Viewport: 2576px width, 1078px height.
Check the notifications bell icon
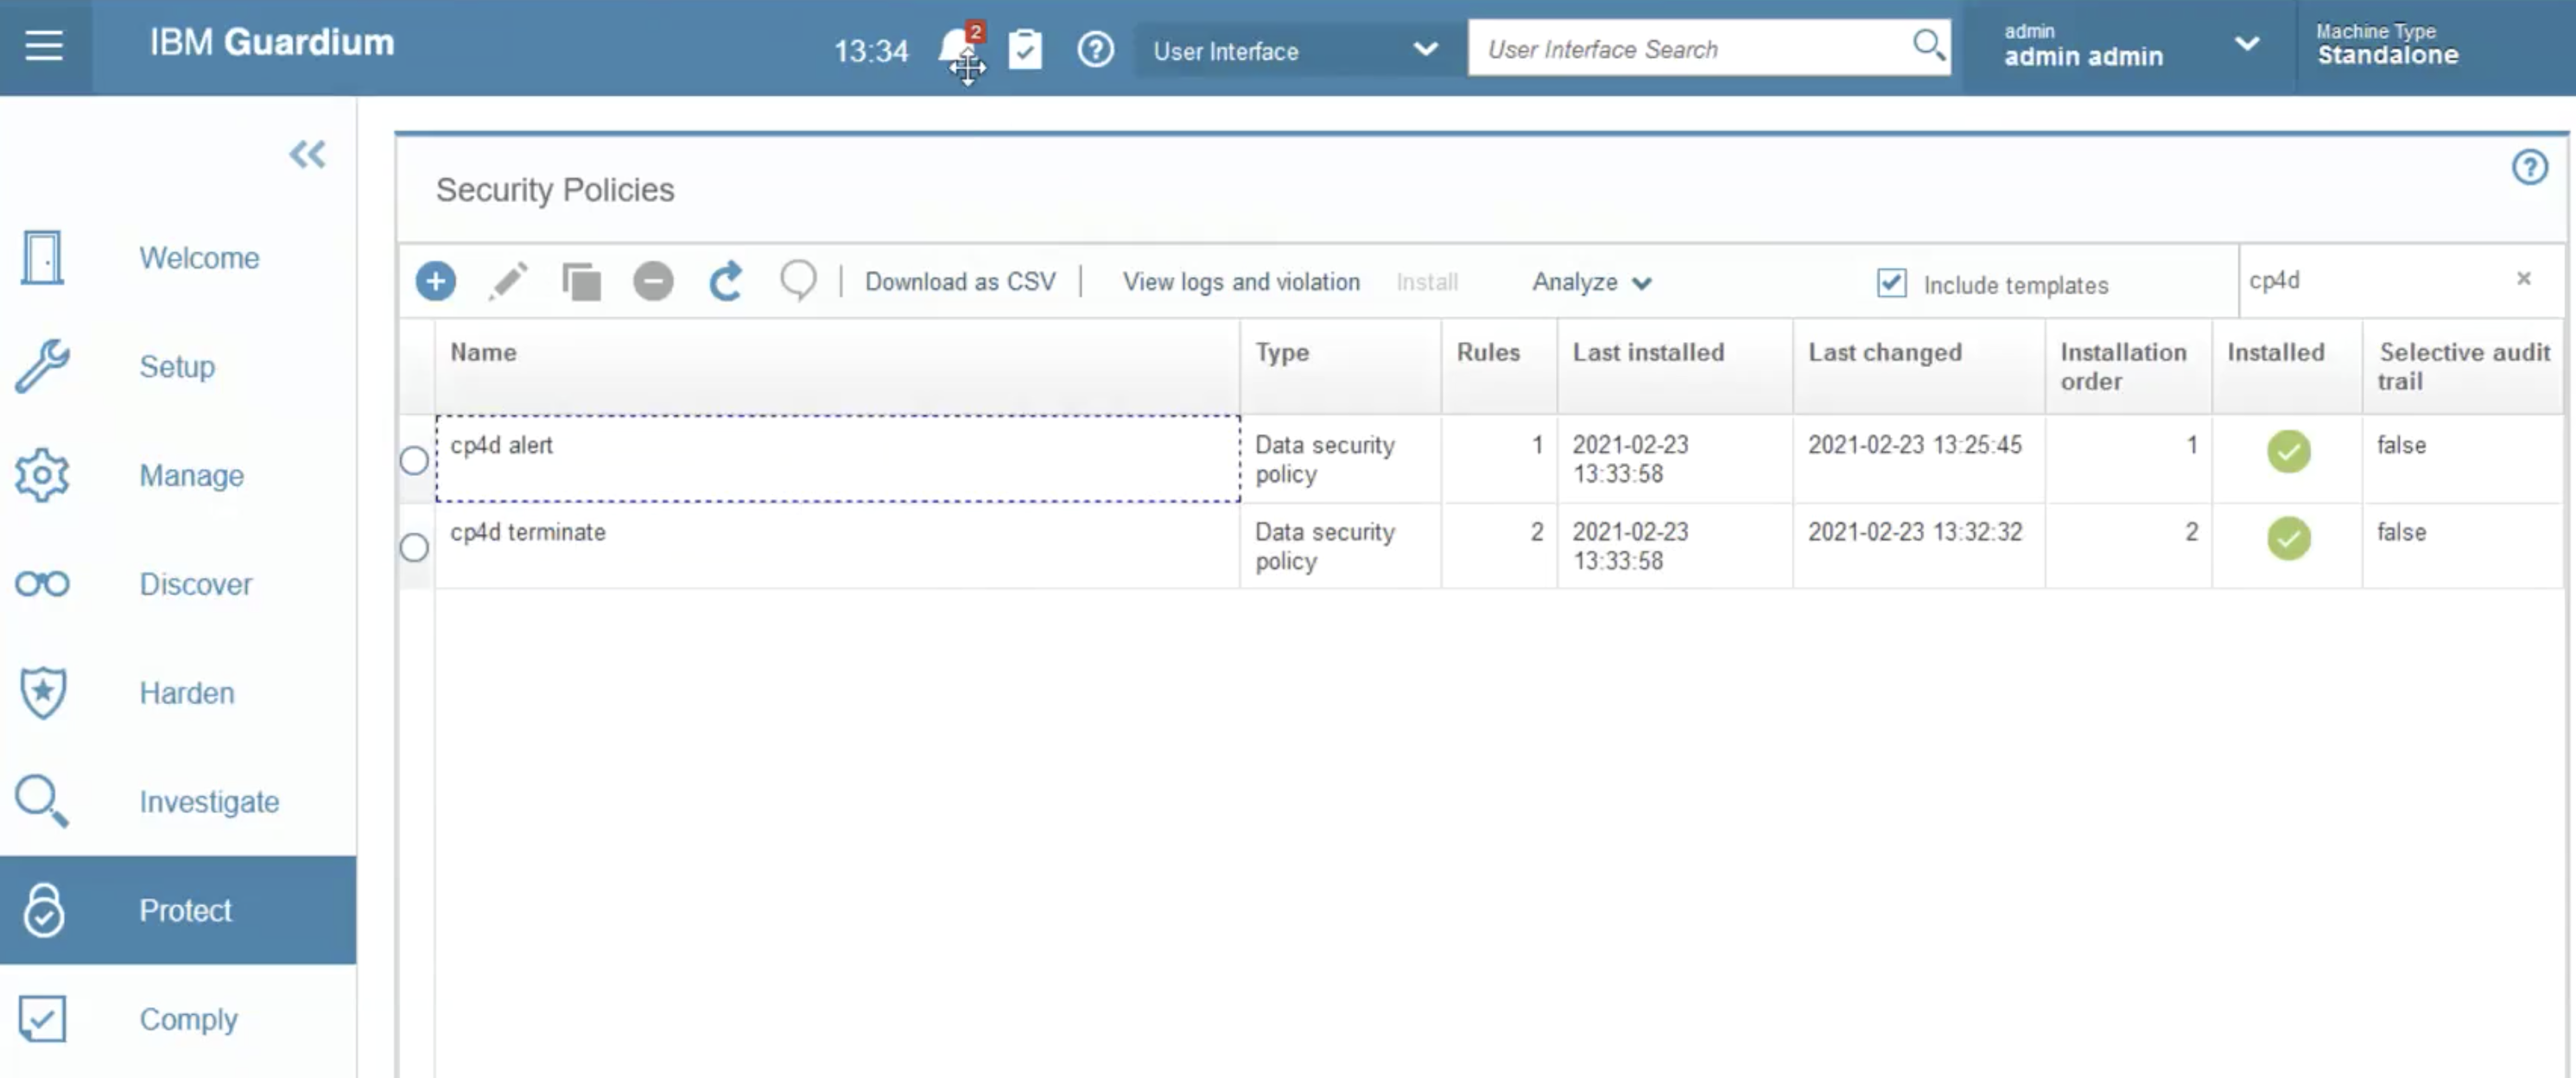960,47
